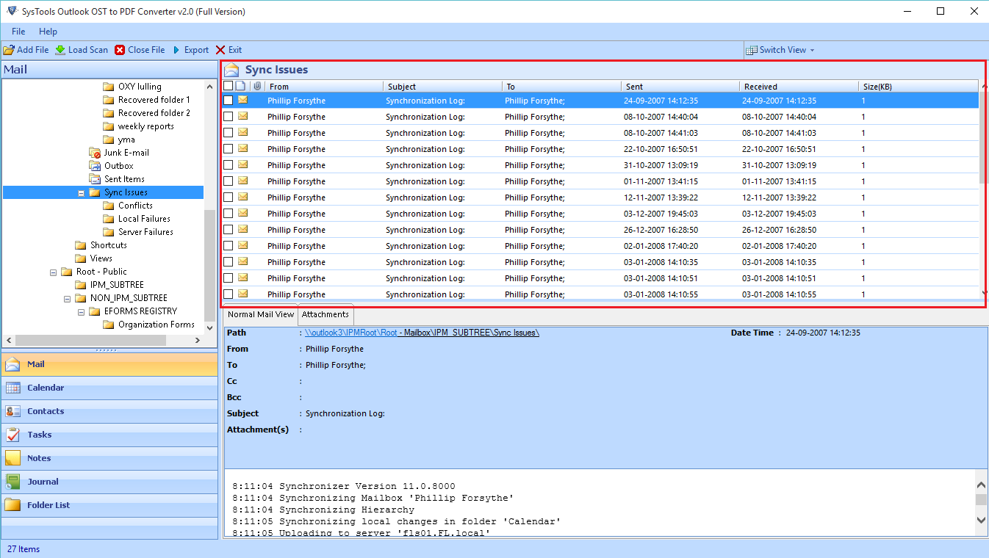The width and height of the screenshot is (989, 558).
Task: Collapse the Root - Public tree node
Action: coord(53,272)
